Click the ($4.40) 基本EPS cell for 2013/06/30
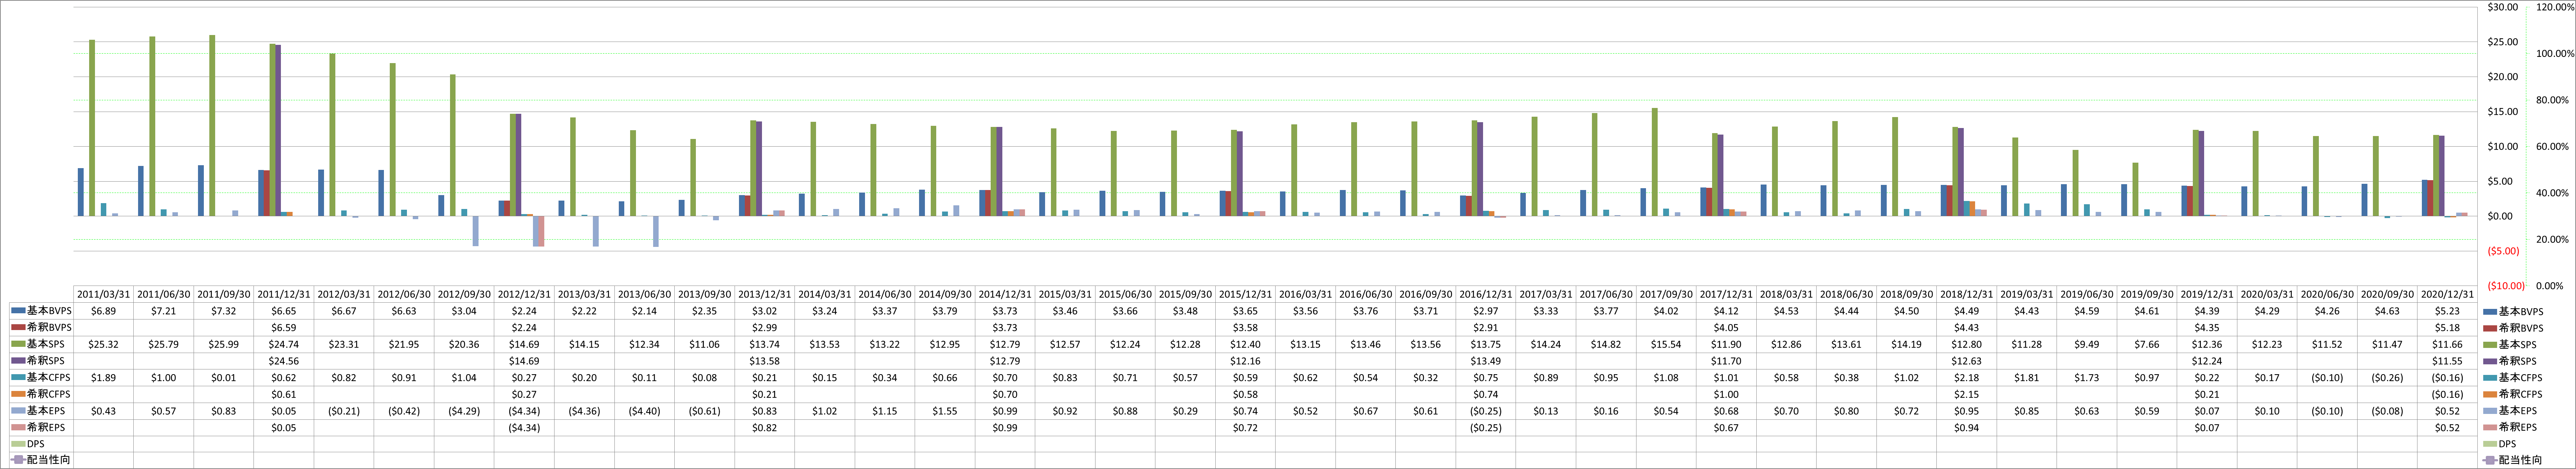Viewport: 2576px width, 469px height. pos(644,410)
